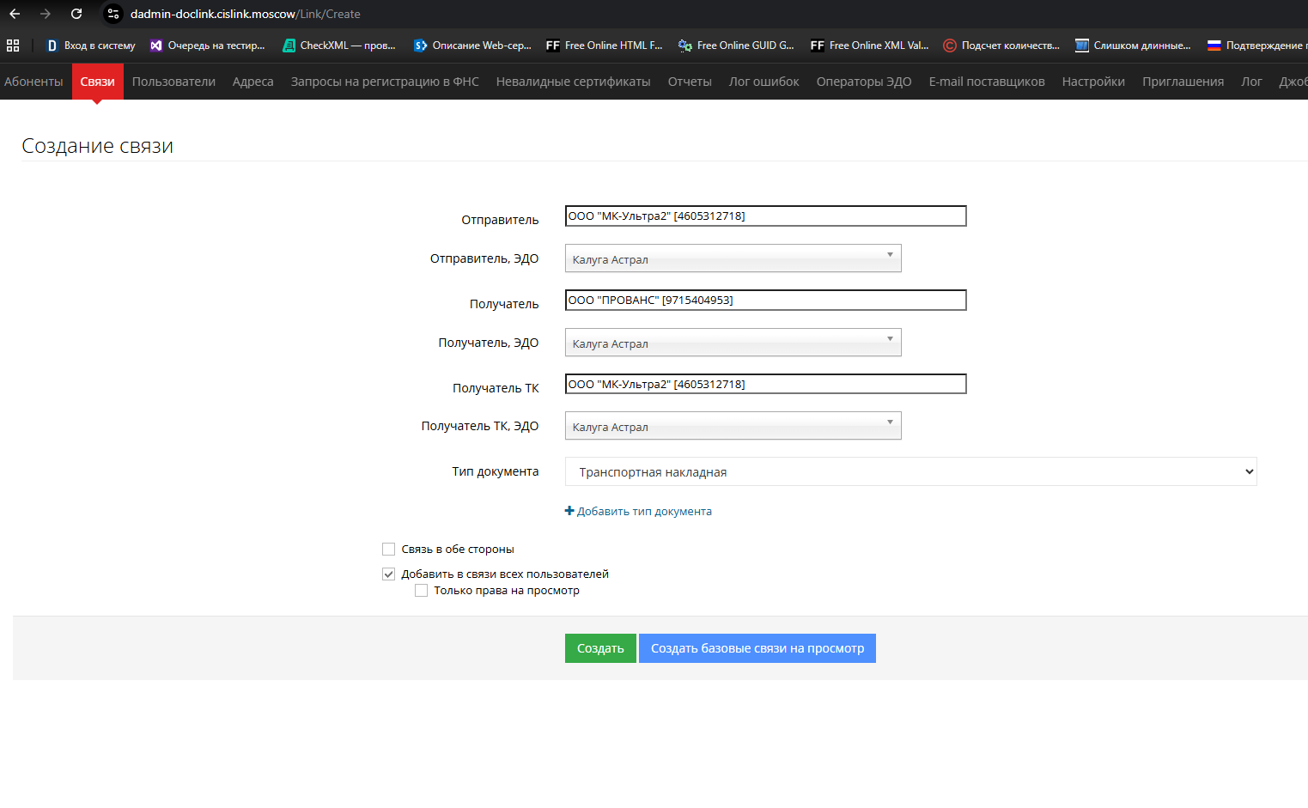The width and height of the screenshot is (1308, 808).
Task: Enable the 'Только права на просмотр' checkbox
Action: 422,591
